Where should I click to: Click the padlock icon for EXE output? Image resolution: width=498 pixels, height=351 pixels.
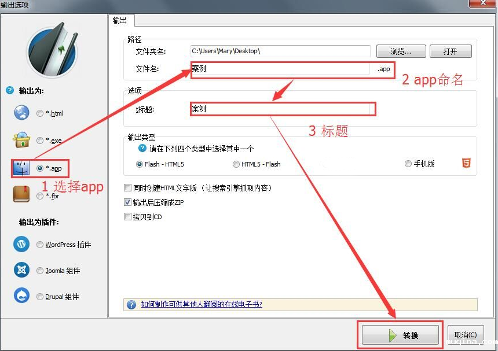(21, 140)
